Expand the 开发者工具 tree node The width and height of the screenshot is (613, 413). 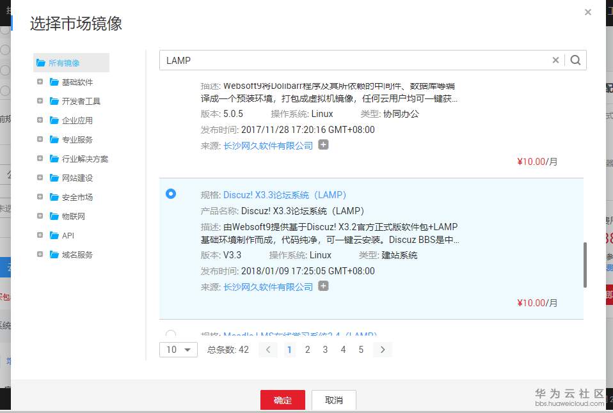coord(40,101)
